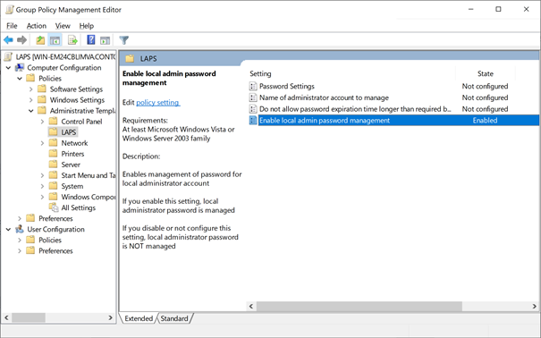The height and width of the screenshot is (338, 541).
Task: Click the LAPS folder icon in header
Action: pyautogui.click(x=130, y=59)
